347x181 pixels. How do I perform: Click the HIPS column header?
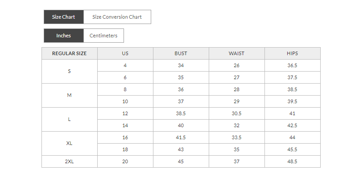292,53
